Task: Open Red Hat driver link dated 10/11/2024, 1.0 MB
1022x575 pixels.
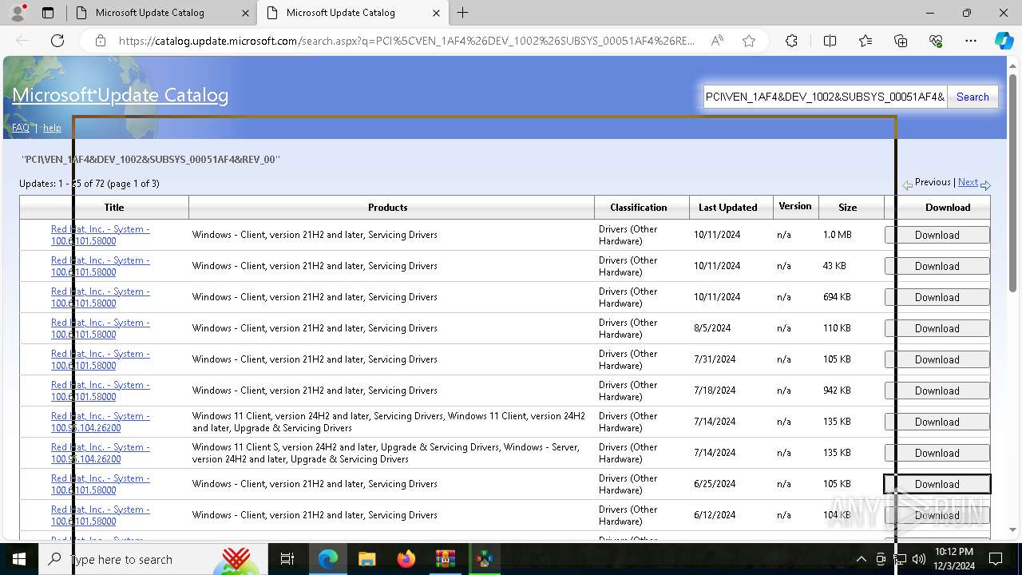Action: point(101,235)
